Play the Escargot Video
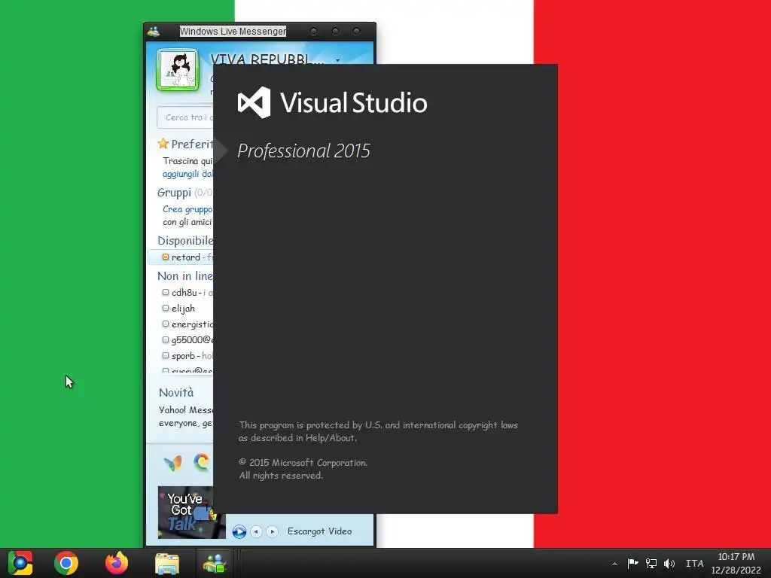This screenshot has height=578, width=771. click(239, 532)
